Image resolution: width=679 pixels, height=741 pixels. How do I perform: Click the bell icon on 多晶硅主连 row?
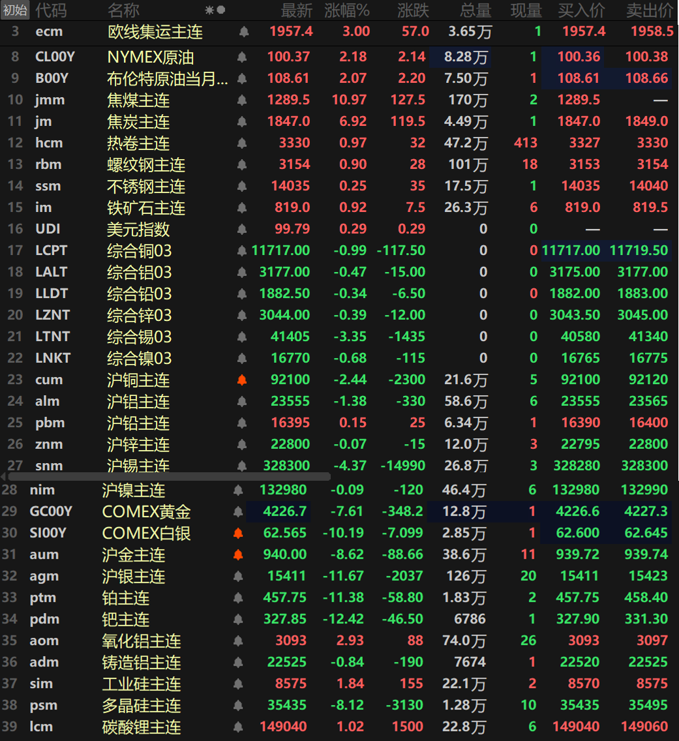pos(238,706)
